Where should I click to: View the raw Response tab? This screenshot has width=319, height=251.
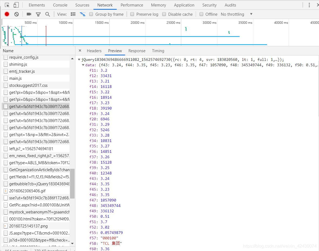coord(137,51)
